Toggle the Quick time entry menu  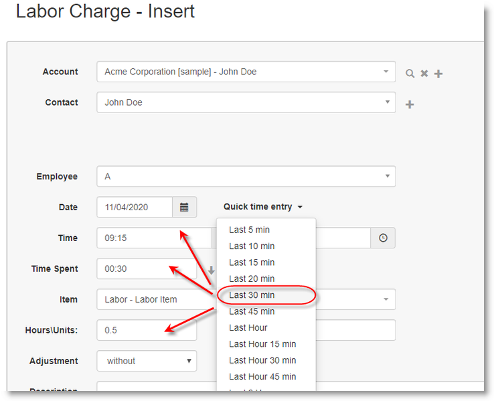coord(263,207)
